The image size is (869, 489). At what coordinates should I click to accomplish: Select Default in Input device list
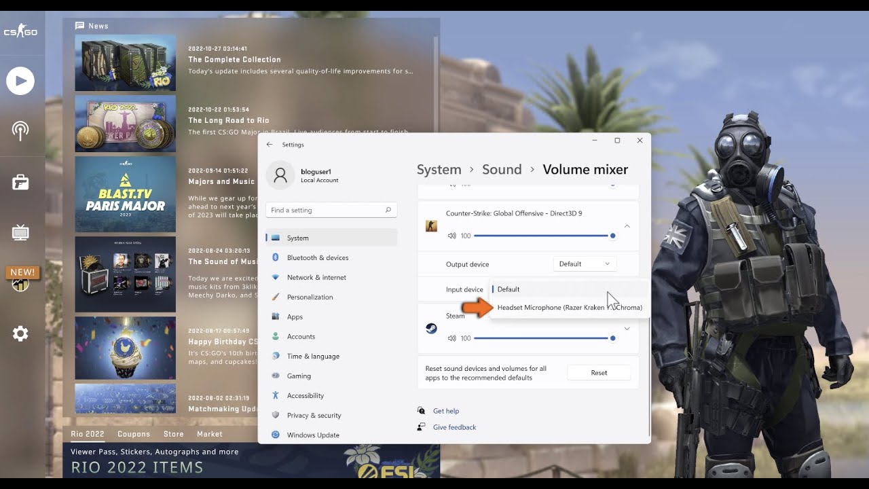[569, 289]
